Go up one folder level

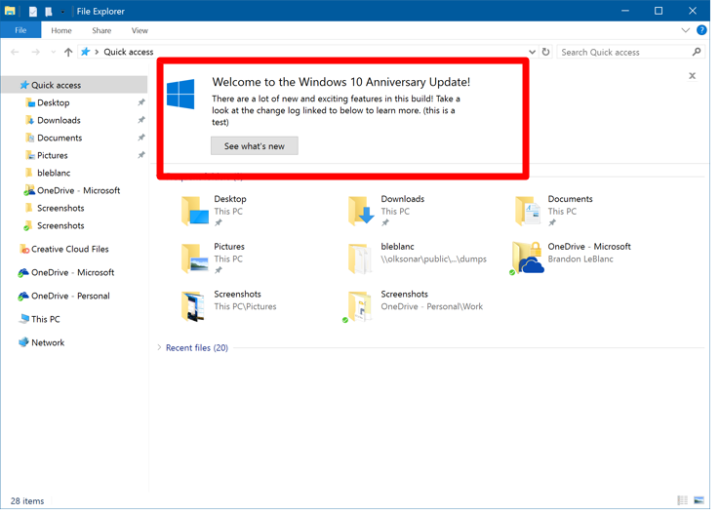tap(68, 52)
